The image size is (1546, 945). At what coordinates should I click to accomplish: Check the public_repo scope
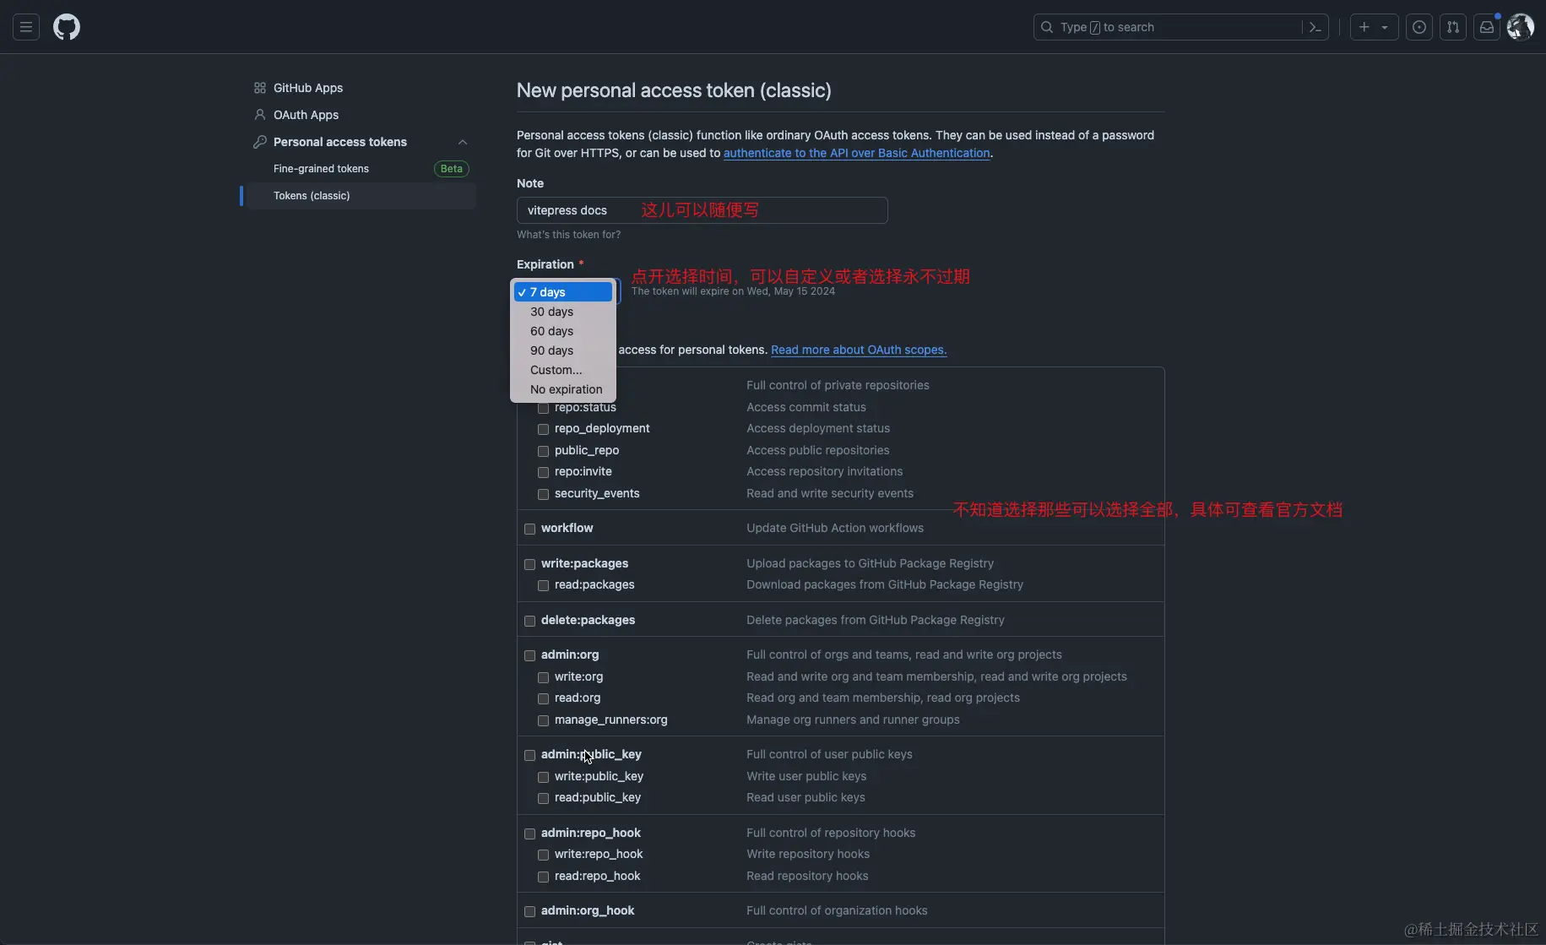[543, 451]
